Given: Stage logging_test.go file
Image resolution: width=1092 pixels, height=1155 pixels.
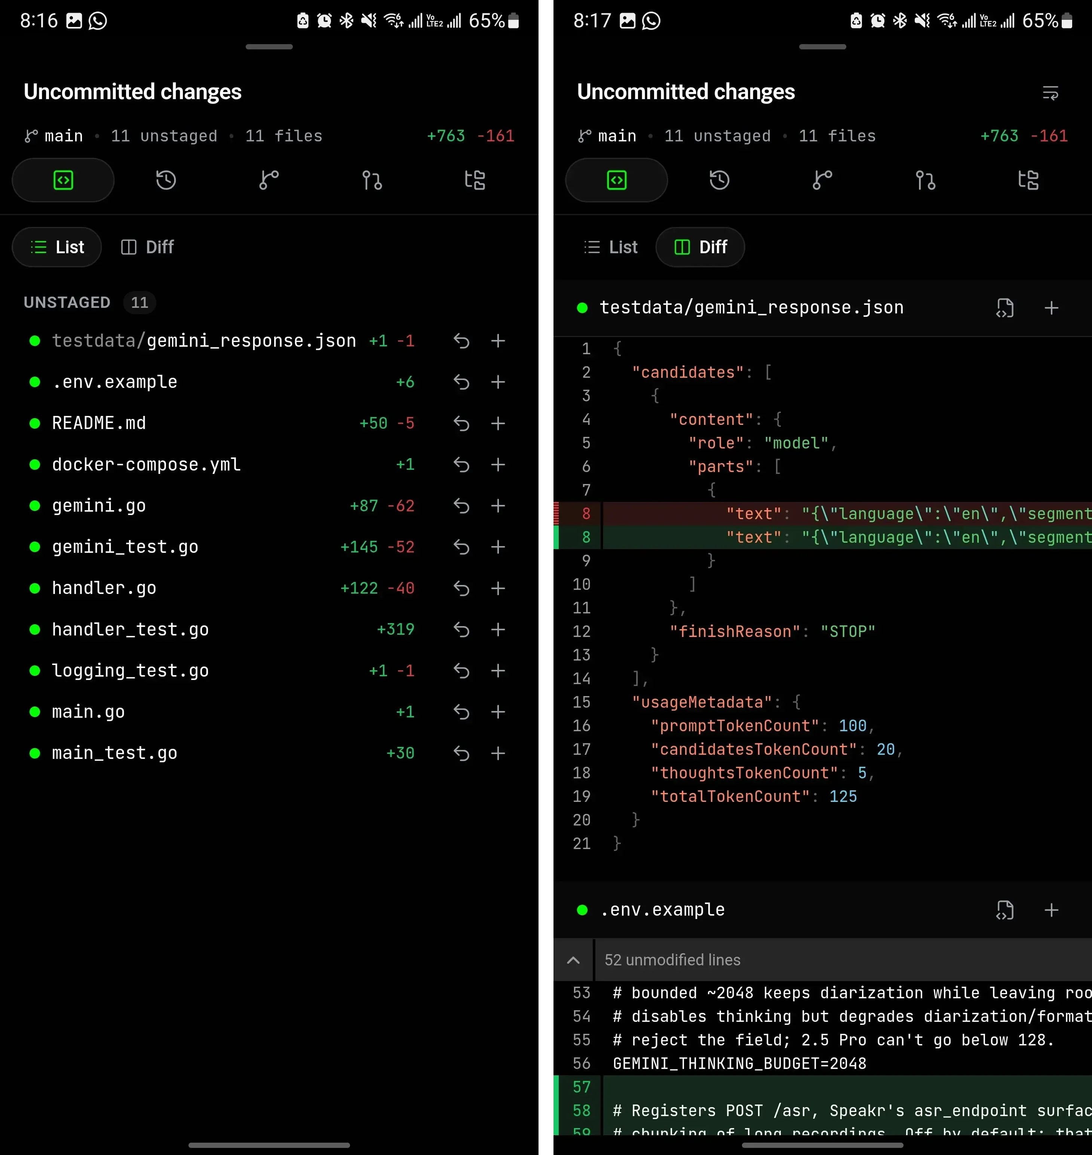Looking at the screenshot, I should click(x=498, y=671).
